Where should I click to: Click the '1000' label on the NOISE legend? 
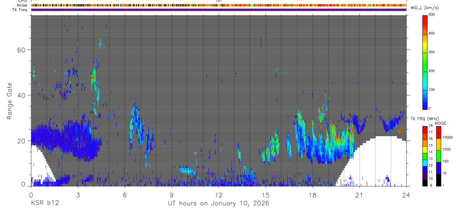click(447, 149)
